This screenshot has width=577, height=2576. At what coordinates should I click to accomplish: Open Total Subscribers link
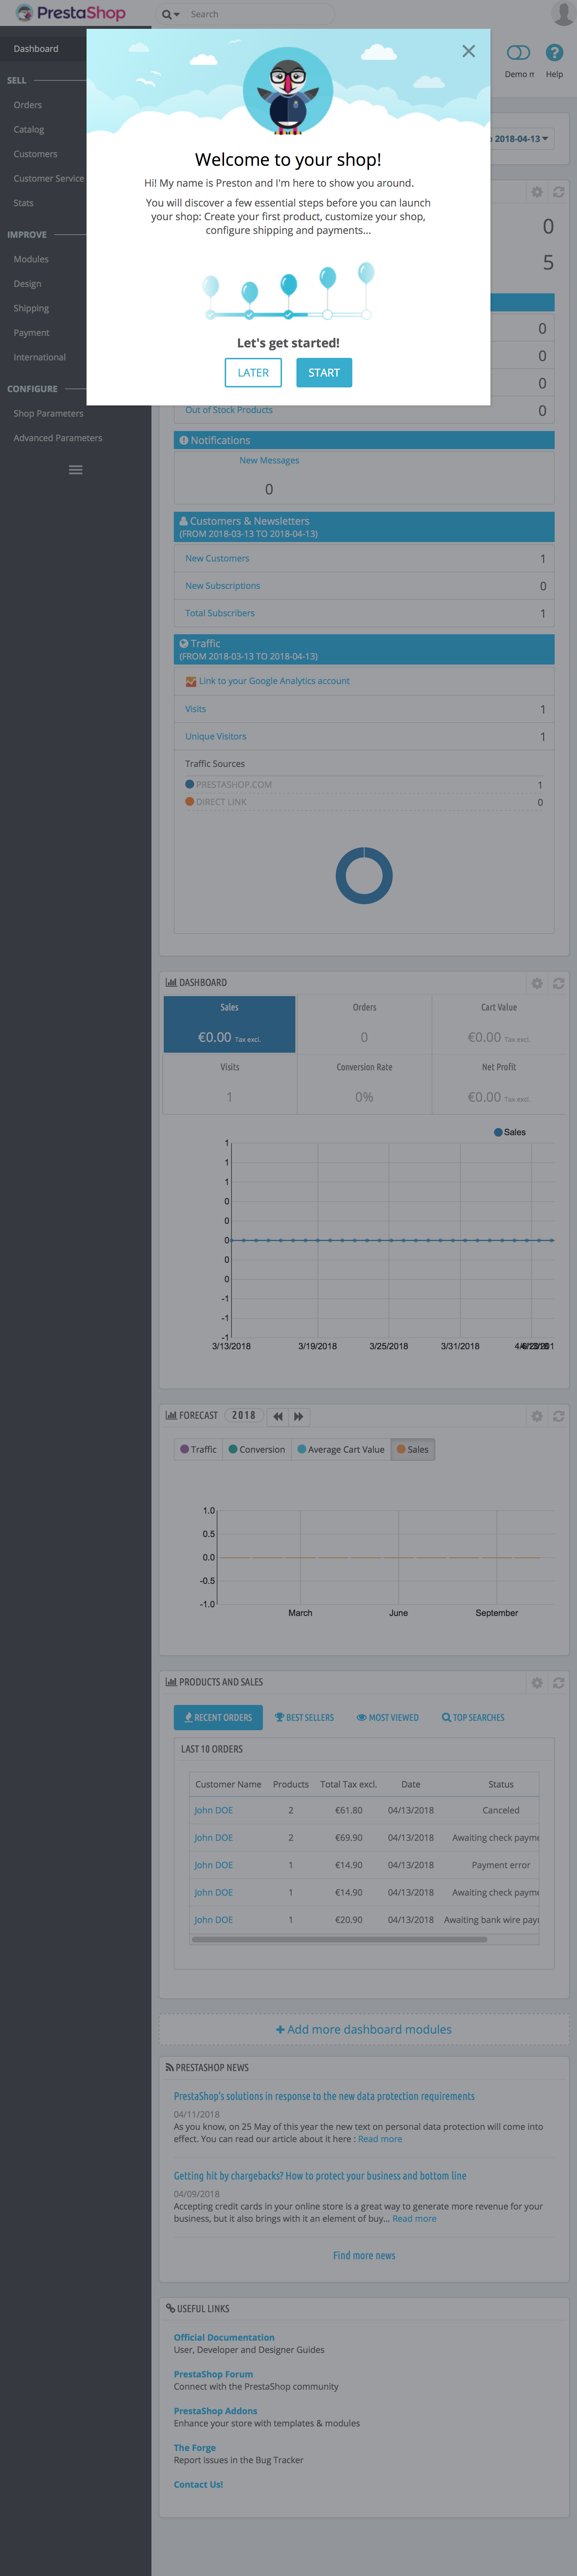tap(220, 613)
